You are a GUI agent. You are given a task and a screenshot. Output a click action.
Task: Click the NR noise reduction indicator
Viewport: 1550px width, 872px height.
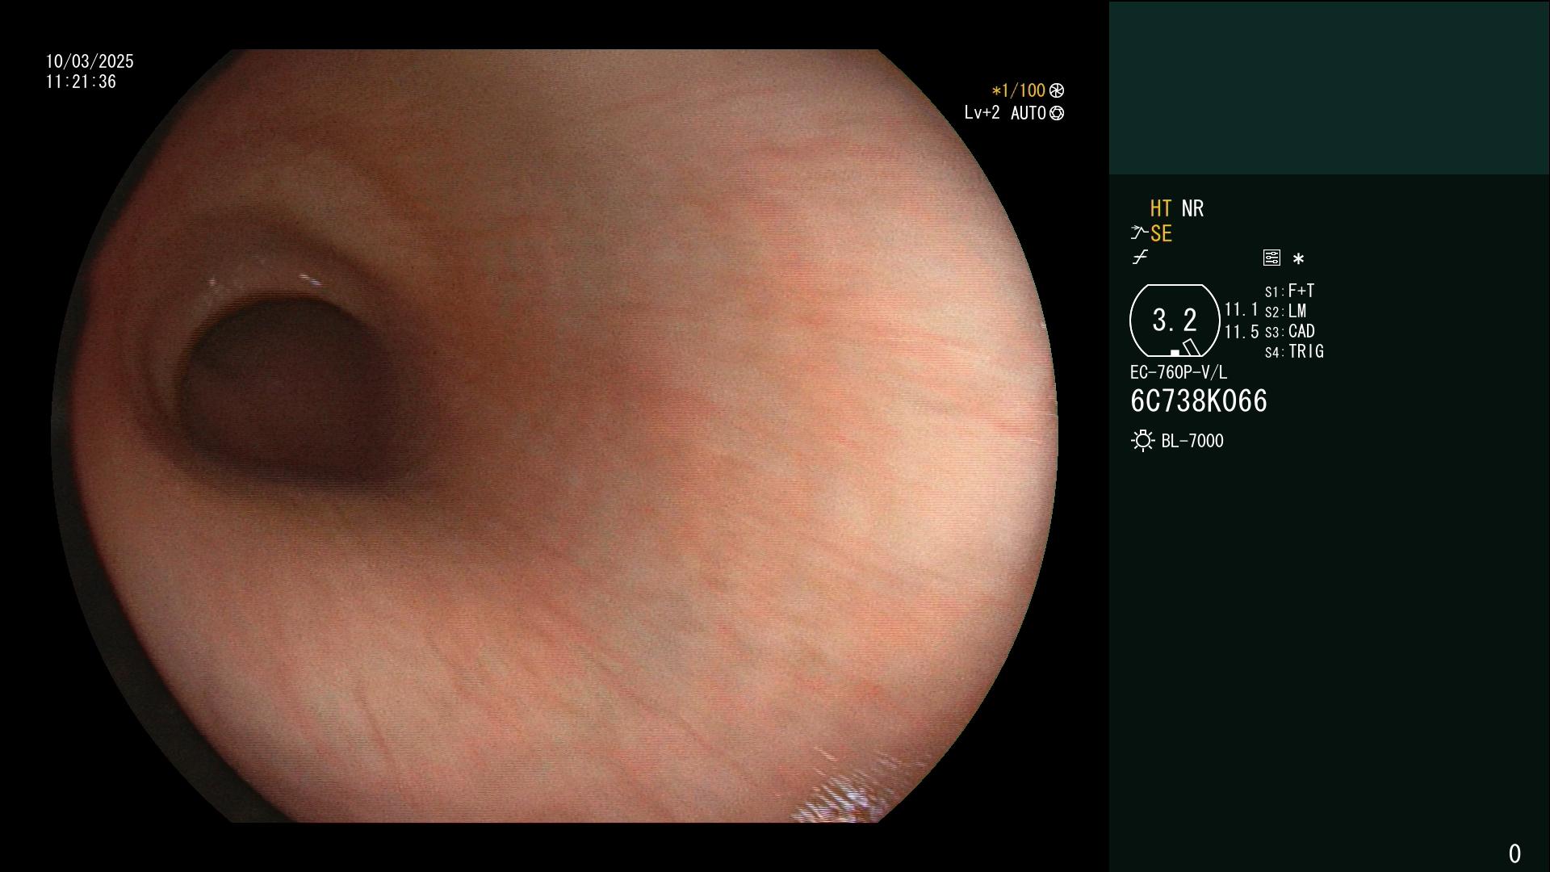[x=1192, y=209]
